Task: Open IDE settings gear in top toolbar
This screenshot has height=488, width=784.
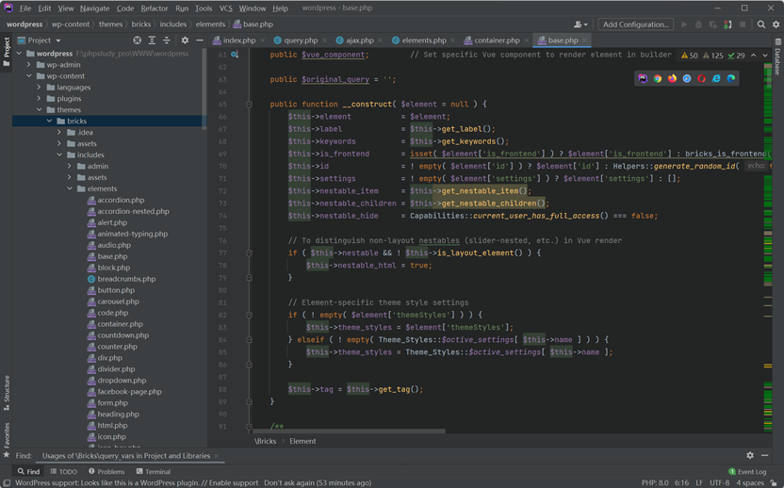Action: tap(776, 24)
